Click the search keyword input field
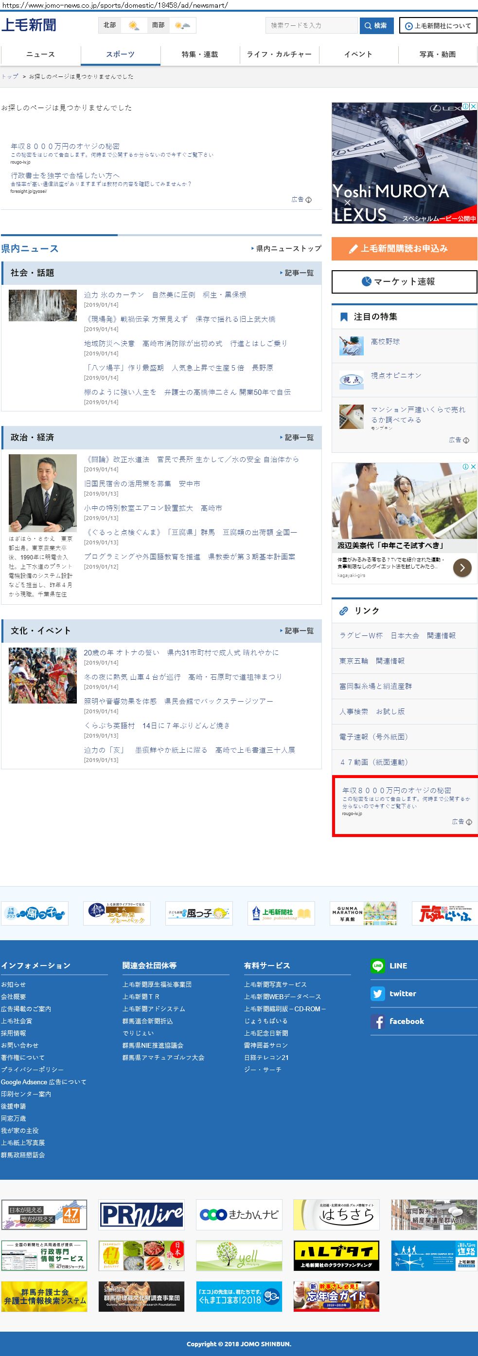Viewport: 478px width, 1356px height. coord(311,25)
